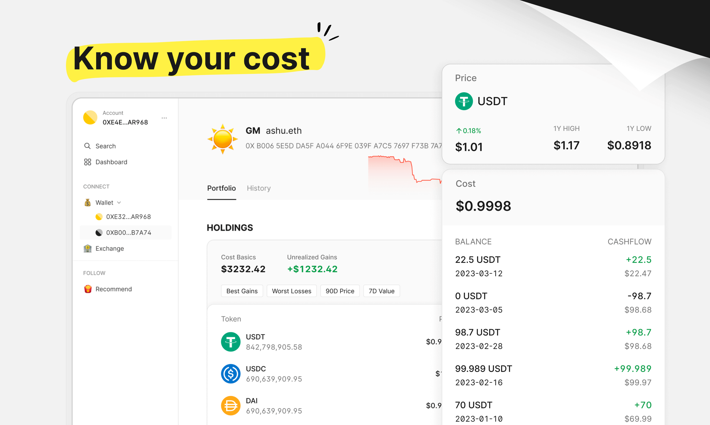Click the Wallet money bag icon
Image resolution: width=710 pixels, height=425 pixels.
pyautogui.click(x=87, y=202)
